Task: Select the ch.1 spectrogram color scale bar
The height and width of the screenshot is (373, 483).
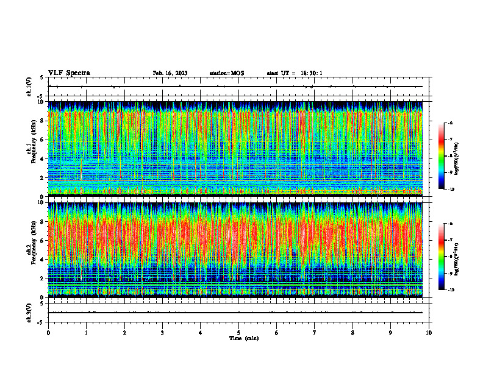Action: pos(441,156)
